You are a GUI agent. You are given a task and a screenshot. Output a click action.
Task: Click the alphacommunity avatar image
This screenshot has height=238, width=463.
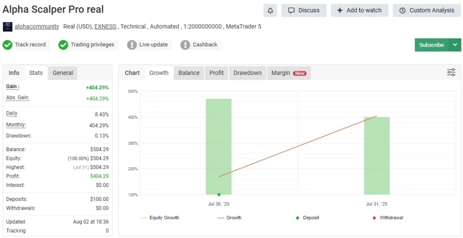(7, 27)
